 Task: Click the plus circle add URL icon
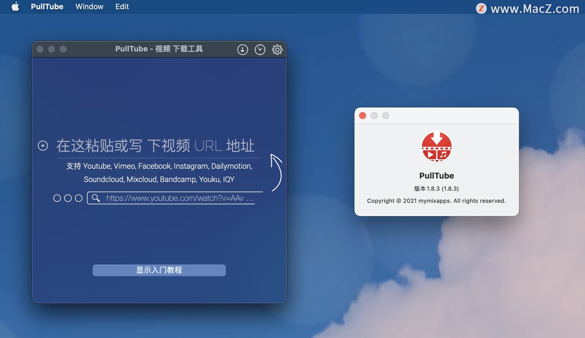coord(43,146)
